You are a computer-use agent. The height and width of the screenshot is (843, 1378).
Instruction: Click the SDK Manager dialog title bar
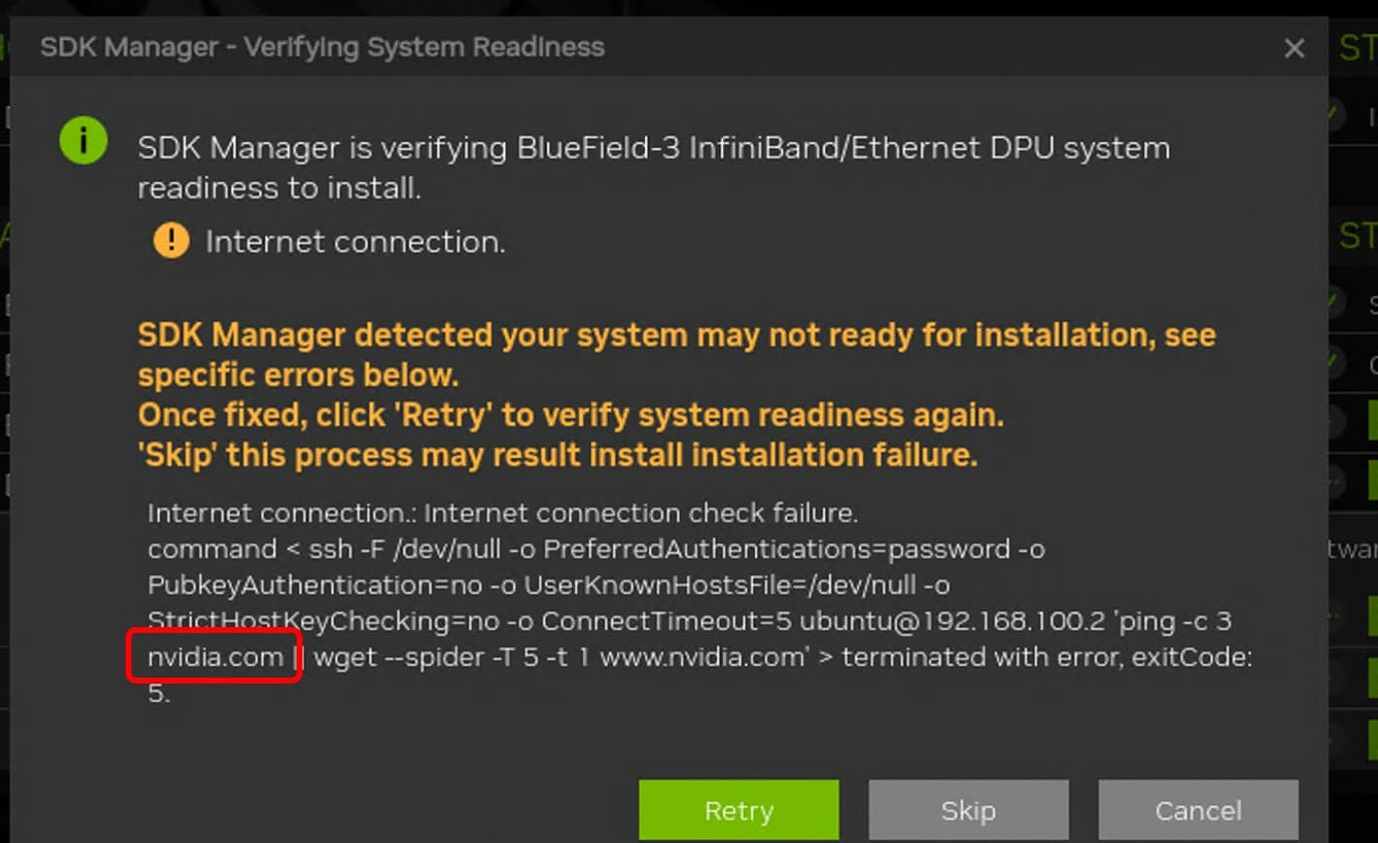coord(320,46)
